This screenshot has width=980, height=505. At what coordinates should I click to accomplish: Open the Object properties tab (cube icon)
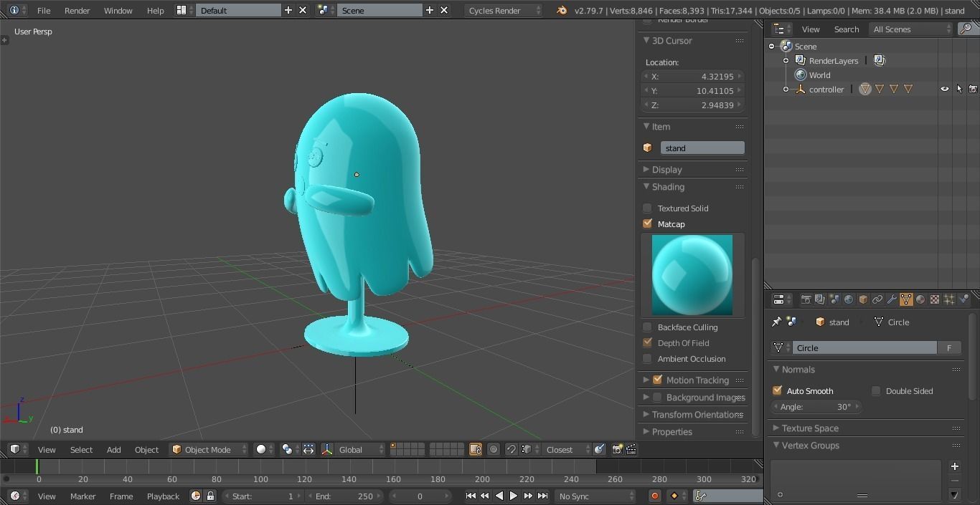pos(863,299)
